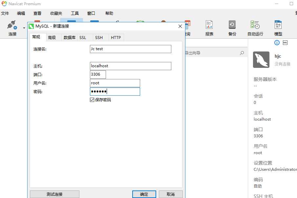Viewport: 297px width, 198px height.
Task: Toggle the Save password (保存密码) checkbox
Action: click(92, 100)
